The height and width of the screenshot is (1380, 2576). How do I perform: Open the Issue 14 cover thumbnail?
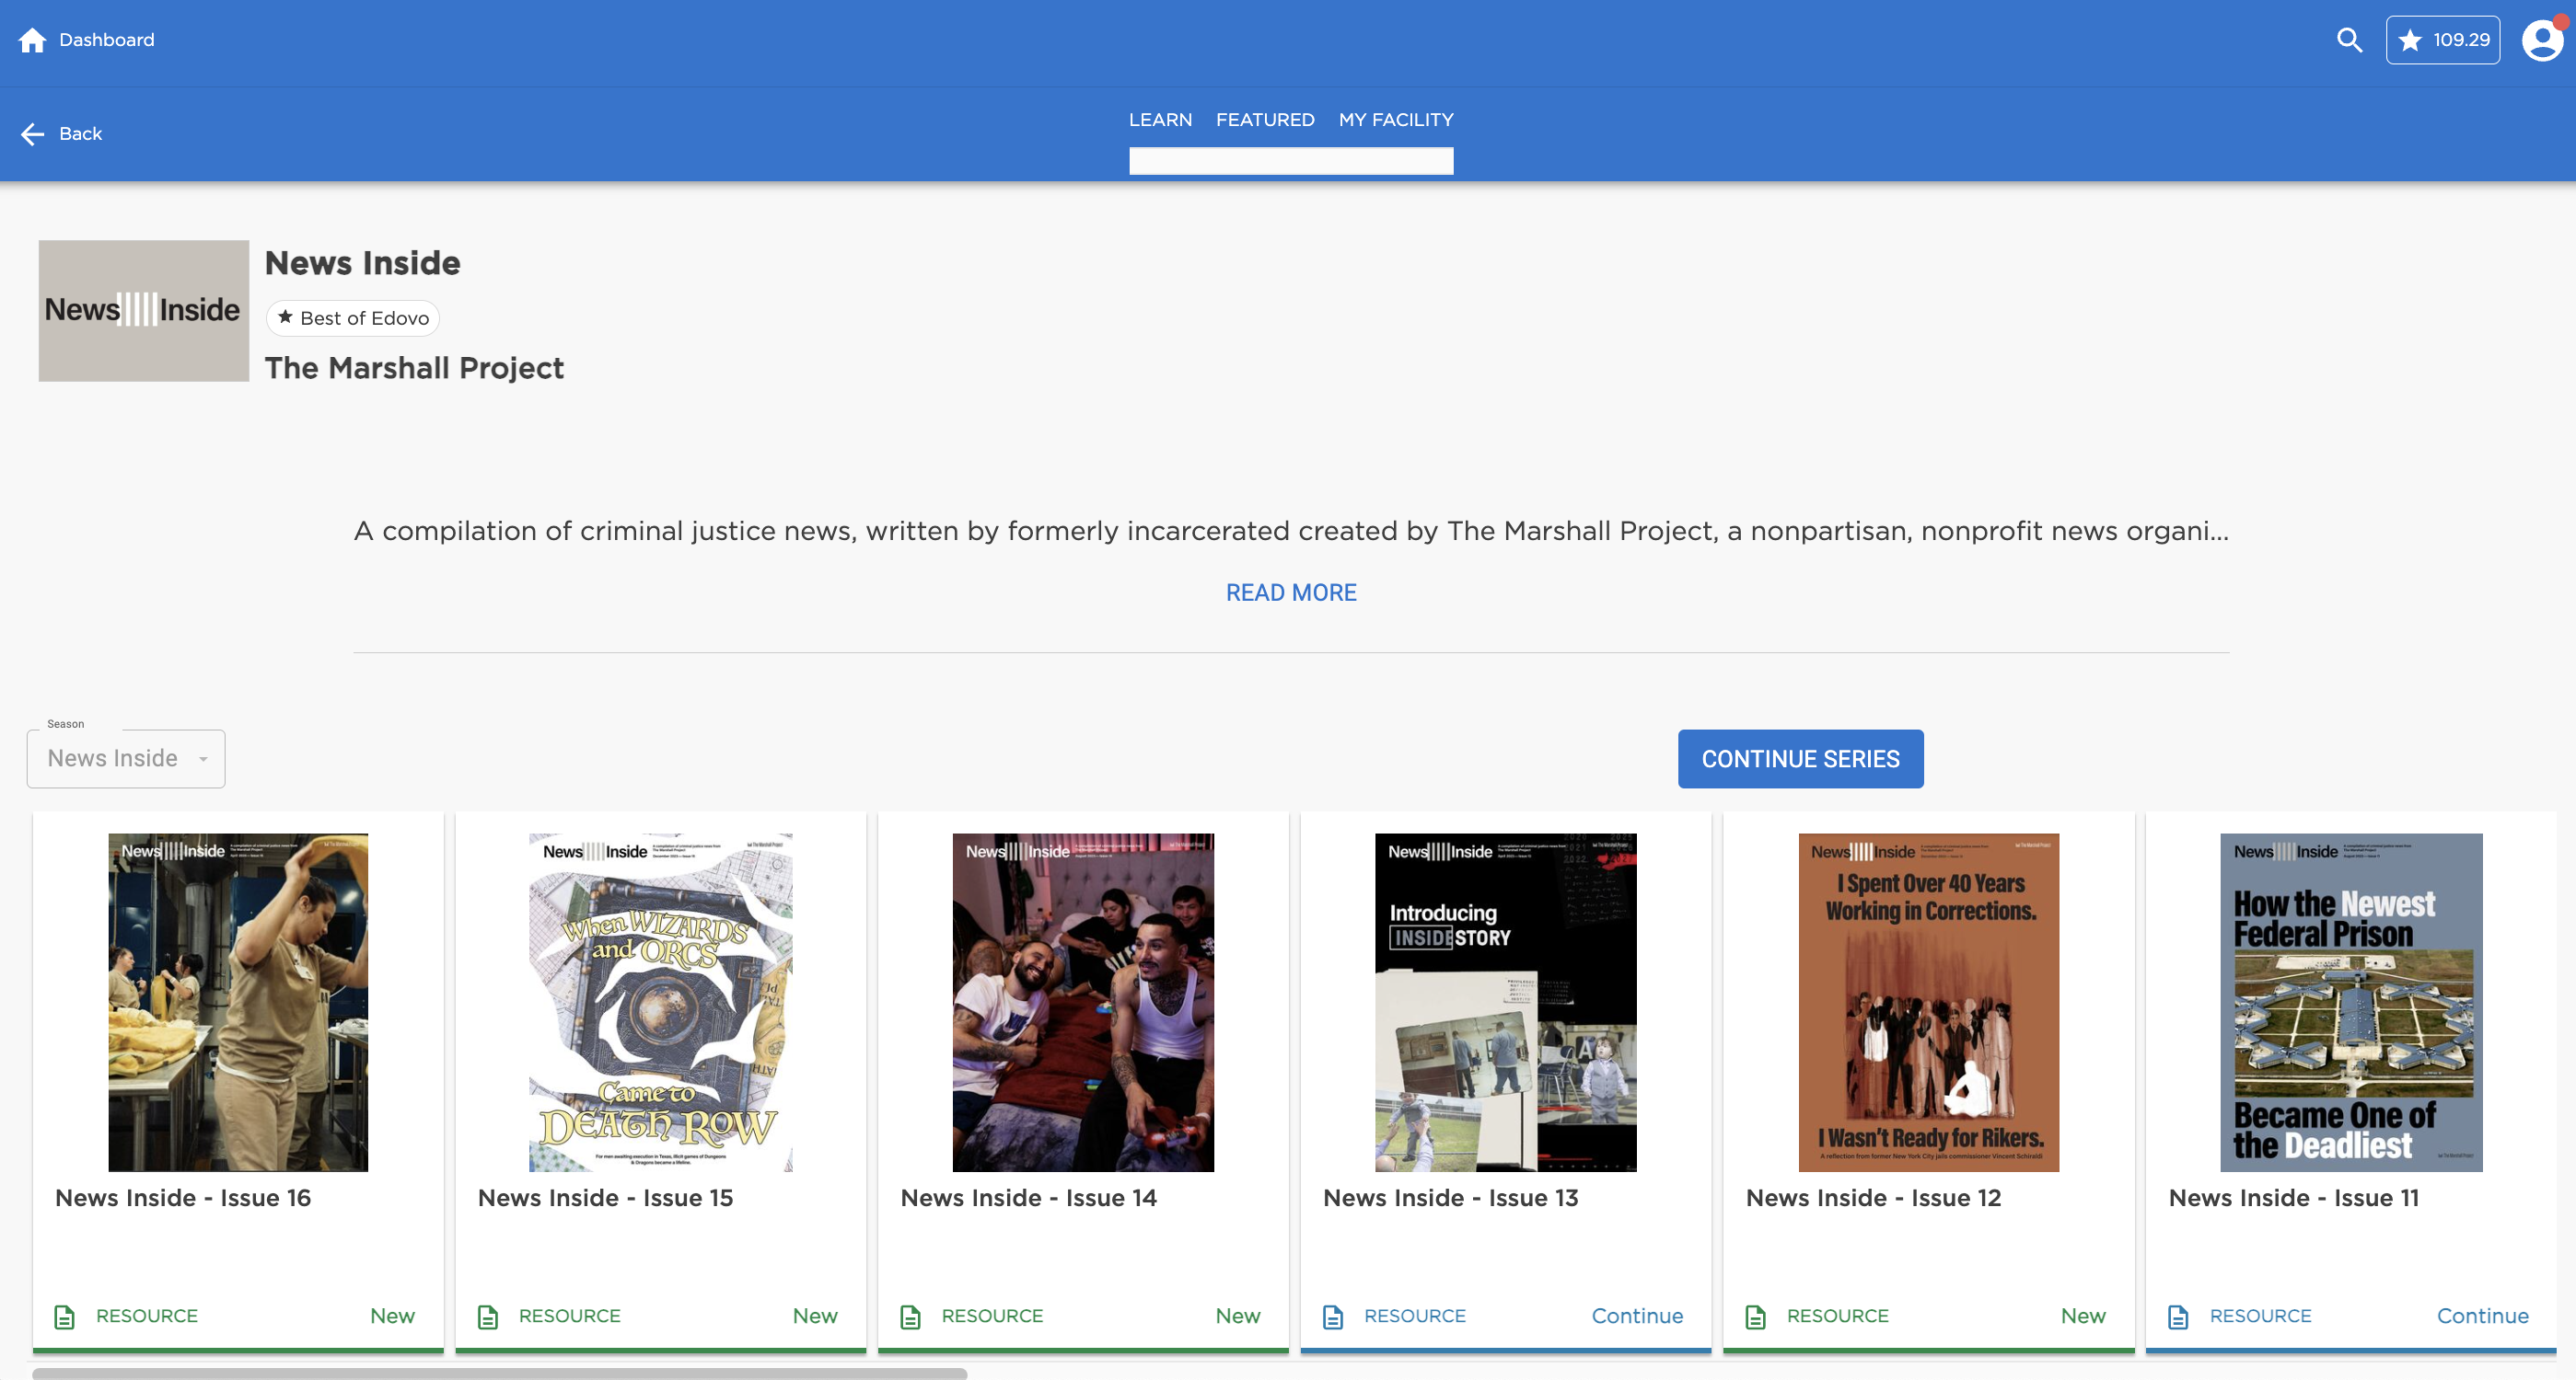point(1083,1002)
